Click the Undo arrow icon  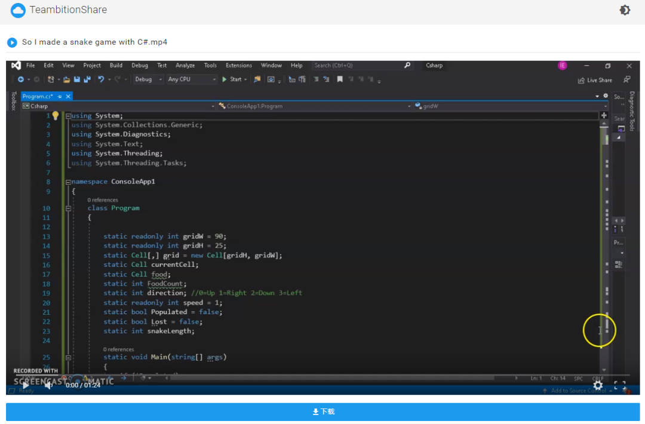click(101, 79)
